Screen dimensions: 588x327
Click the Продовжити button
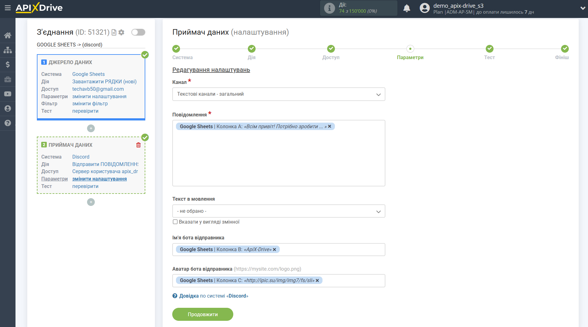tap(203, 314)
